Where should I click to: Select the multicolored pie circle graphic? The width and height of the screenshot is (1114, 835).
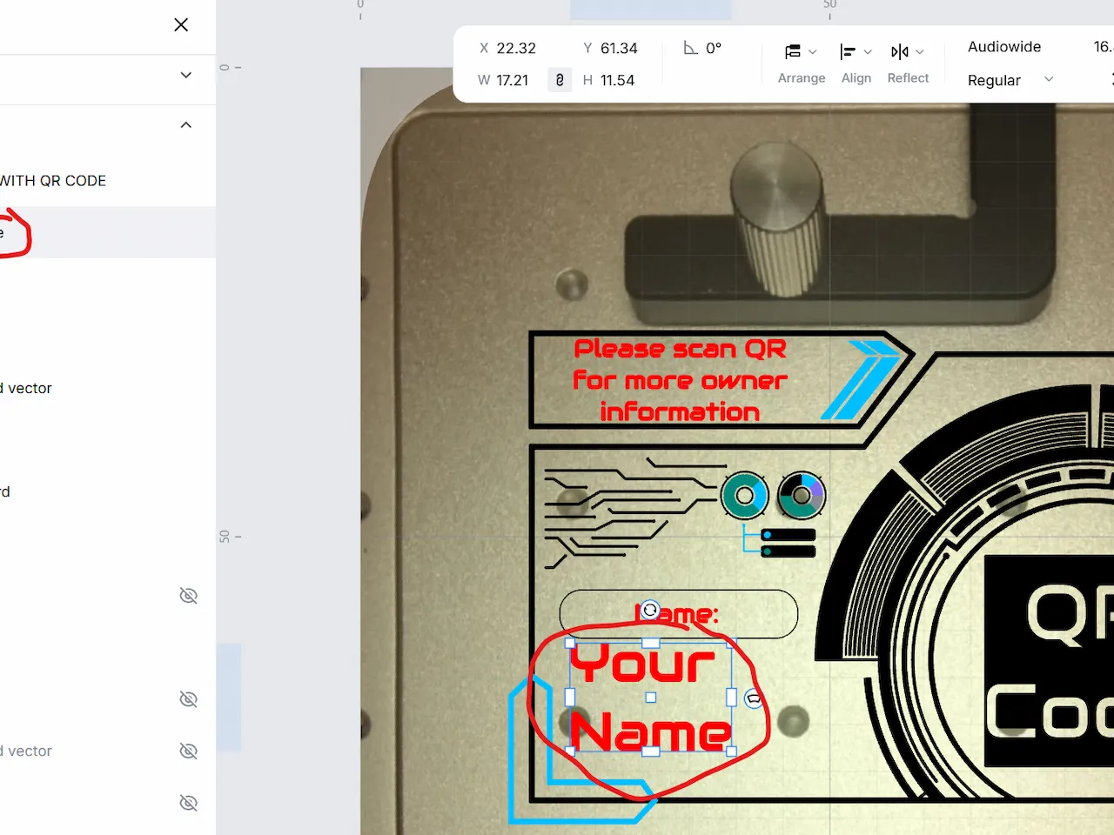[802, 496]
